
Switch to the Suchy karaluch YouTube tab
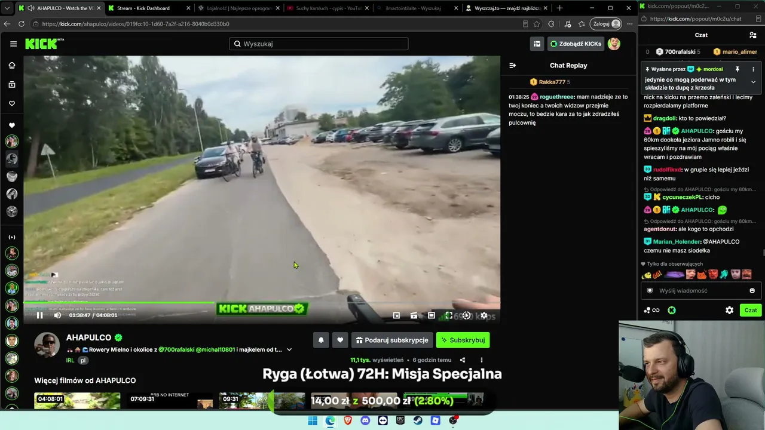(x=328, y=8)
